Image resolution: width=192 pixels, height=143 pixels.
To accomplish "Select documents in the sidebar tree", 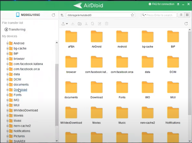I will [x=21, y=85].
